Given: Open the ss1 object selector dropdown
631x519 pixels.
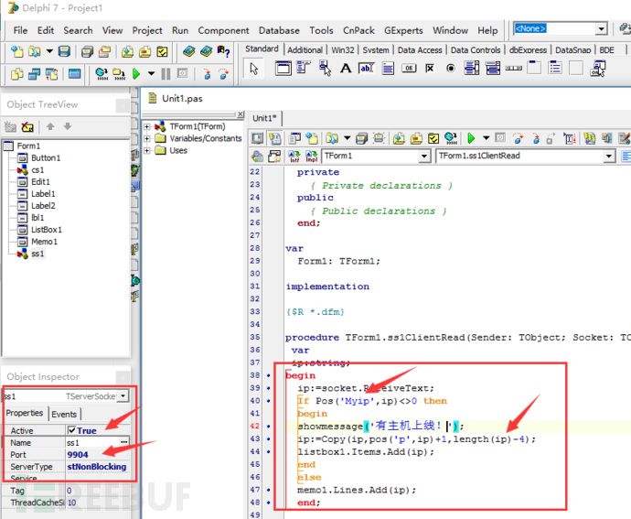Looking at the screenshot, I should pyautogui.click(x=123, y=396).
